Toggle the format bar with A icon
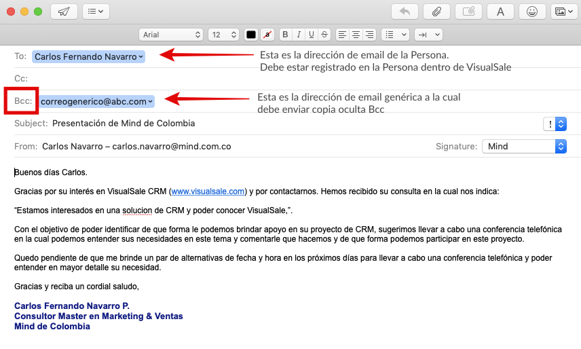581x349 pixels. point(500,12)
